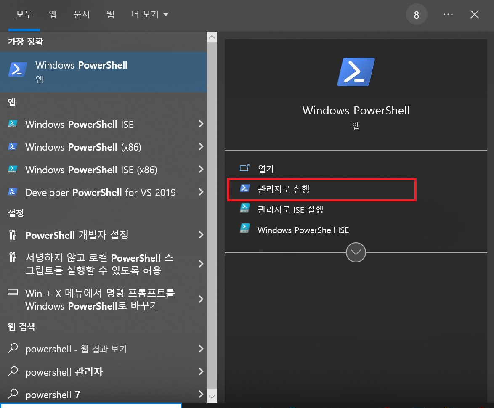
Task: Click the round 8 rewards badge
Action: pyautogui.click(x=416, y=14)
